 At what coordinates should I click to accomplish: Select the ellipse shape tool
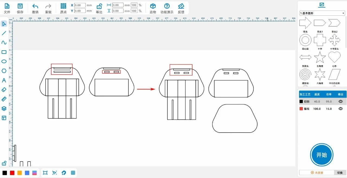[4, 61]
